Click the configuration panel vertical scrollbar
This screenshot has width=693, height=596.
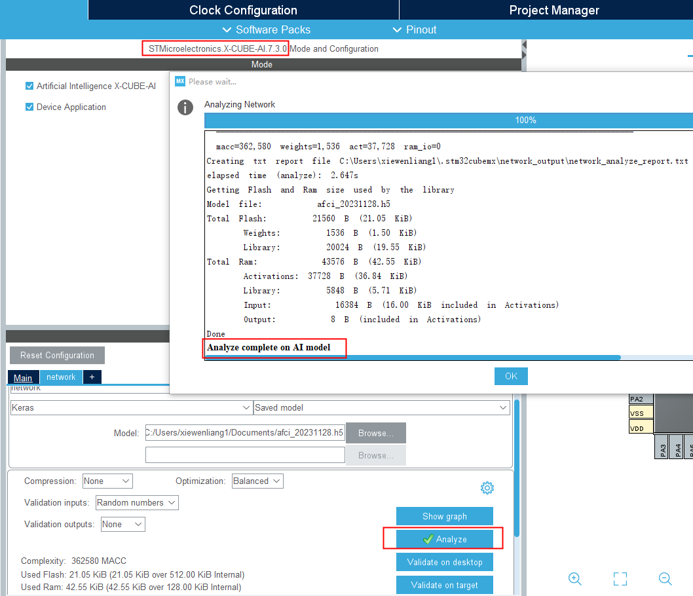[517, 468]
